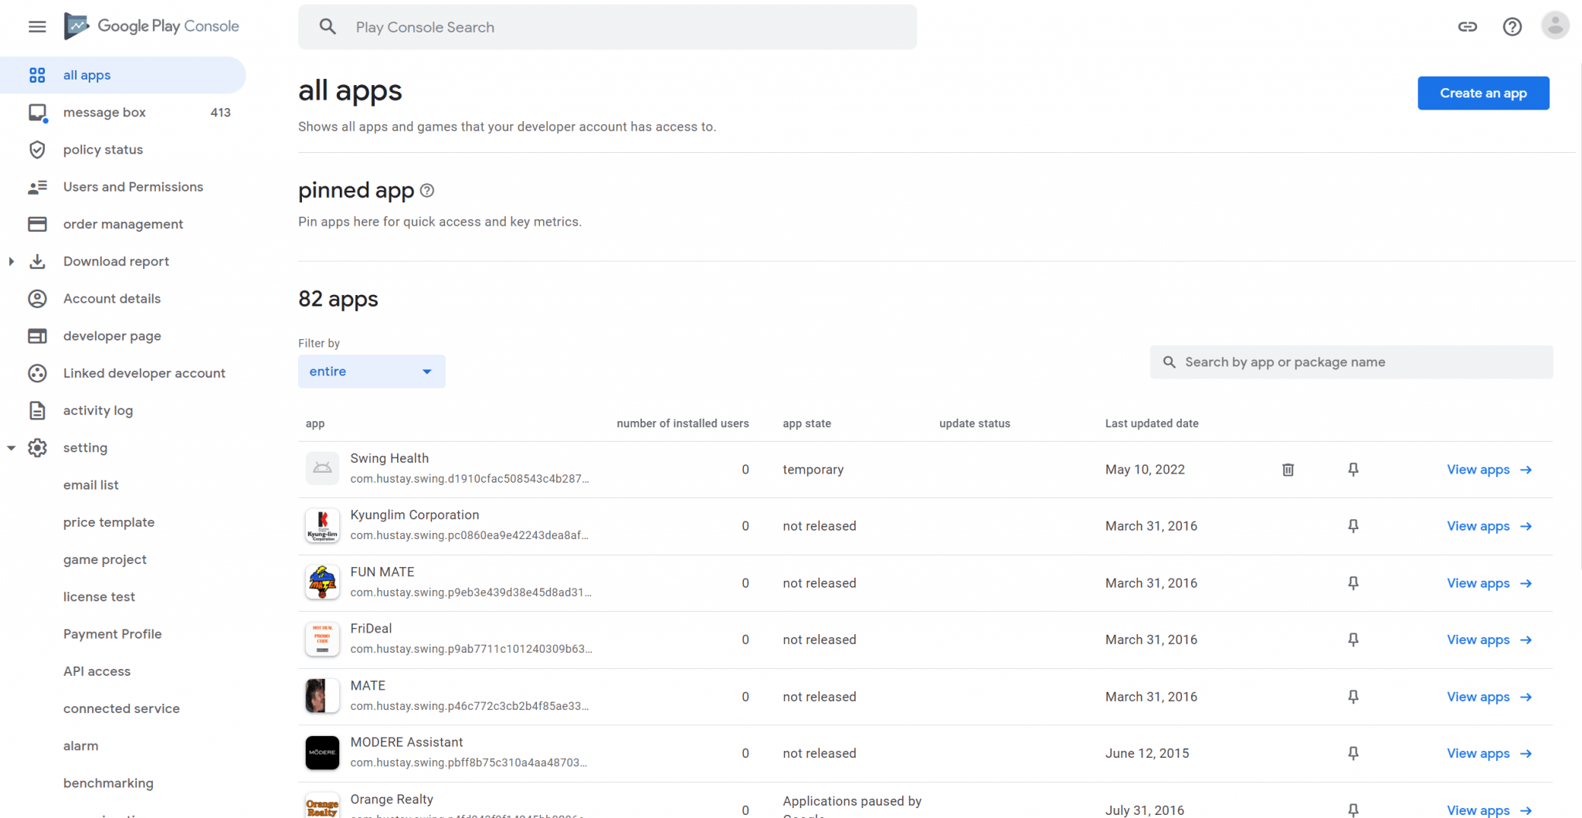1582x818 pixels.
Task: Expand the Download report section
Action: 11,261
